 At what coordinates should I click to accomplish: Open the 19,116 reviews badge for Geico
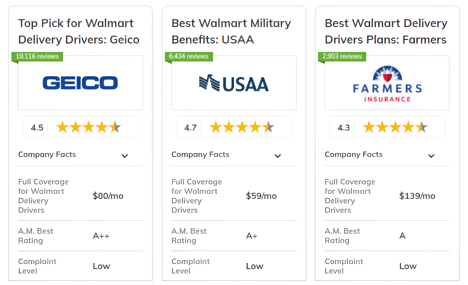pos(37,56)
